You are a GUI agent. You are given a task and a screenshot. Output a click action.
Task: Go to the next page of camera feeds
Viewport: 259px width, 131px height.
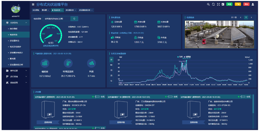(x=251, y=17)
